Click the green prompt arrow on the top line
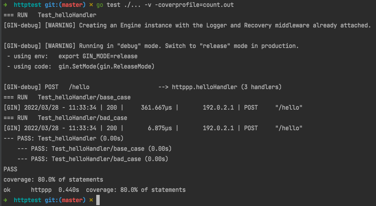 (x=5, y=5)
